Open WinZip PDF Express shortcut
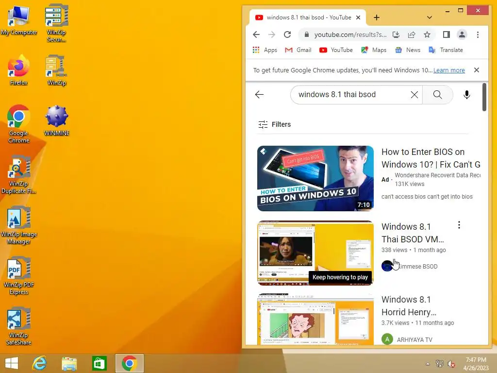 tap(19, 275)
